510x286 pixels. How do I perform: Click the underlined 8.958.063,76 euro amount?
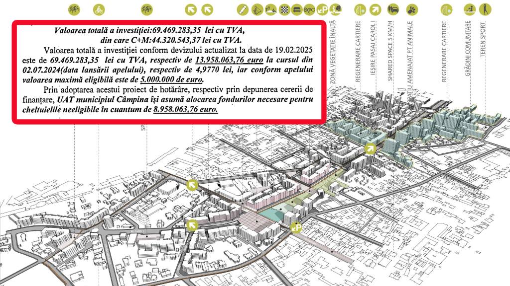click(184, 110)
